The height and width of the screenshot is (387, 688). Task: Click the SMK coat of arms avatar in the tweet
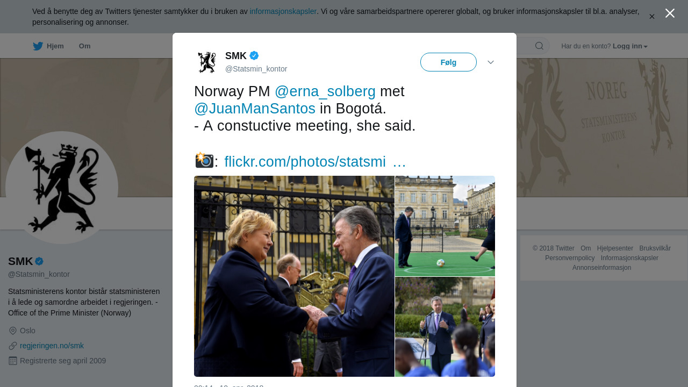pyautogui.click(x=206, y=62)
